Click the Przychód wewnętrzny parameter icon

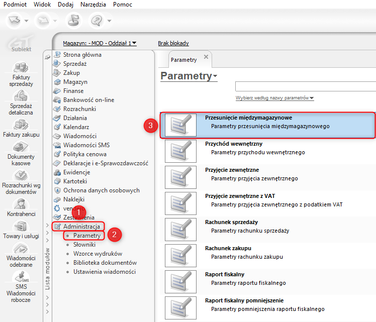point(180,151)
